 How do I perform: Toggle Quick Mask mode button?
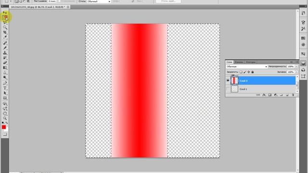[x=5, y=134]
